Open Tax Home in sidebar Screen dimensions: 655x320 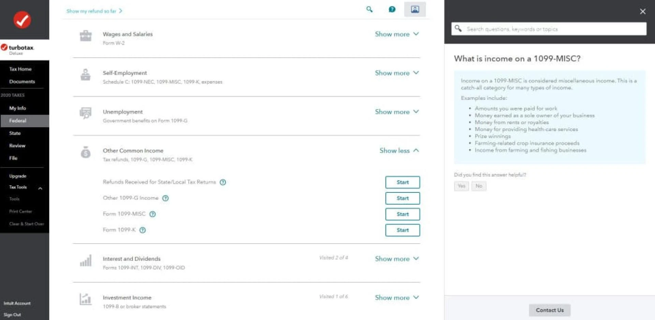point(20,69)
